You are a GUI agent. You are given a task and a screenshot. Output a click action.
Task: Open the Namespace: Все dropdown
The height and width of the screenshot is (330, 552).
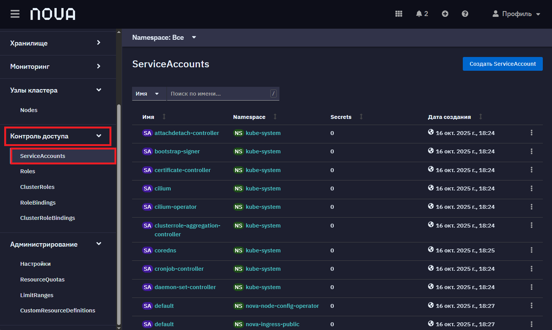[x=164, y=37]
